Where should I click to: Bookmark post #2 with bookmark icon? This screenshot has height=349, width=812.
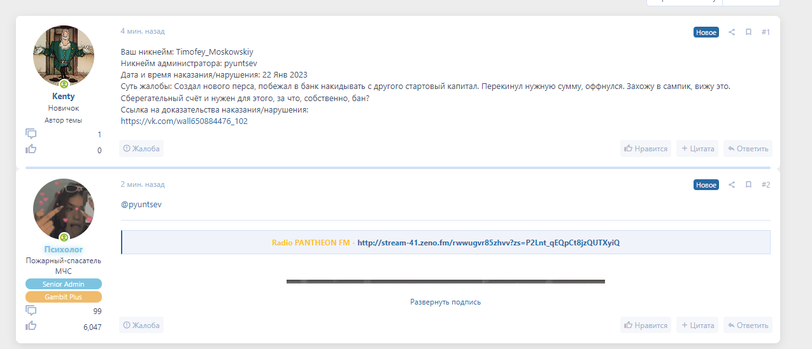(x=748, y=185)
